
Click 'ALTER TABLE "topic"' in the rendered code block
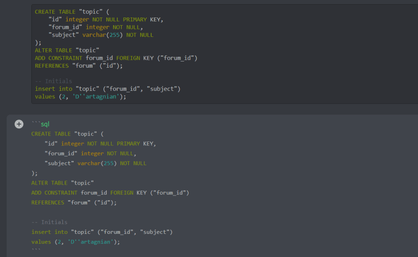tap(67, 50)
